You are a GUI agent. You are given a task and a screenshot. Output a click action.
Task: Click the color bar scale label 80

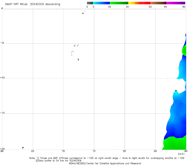pyautogui.click(x=184, y=7)
